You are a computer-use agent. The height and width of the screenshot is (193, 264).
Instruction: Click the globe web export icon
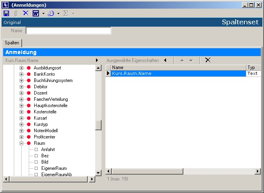(51, 13)
